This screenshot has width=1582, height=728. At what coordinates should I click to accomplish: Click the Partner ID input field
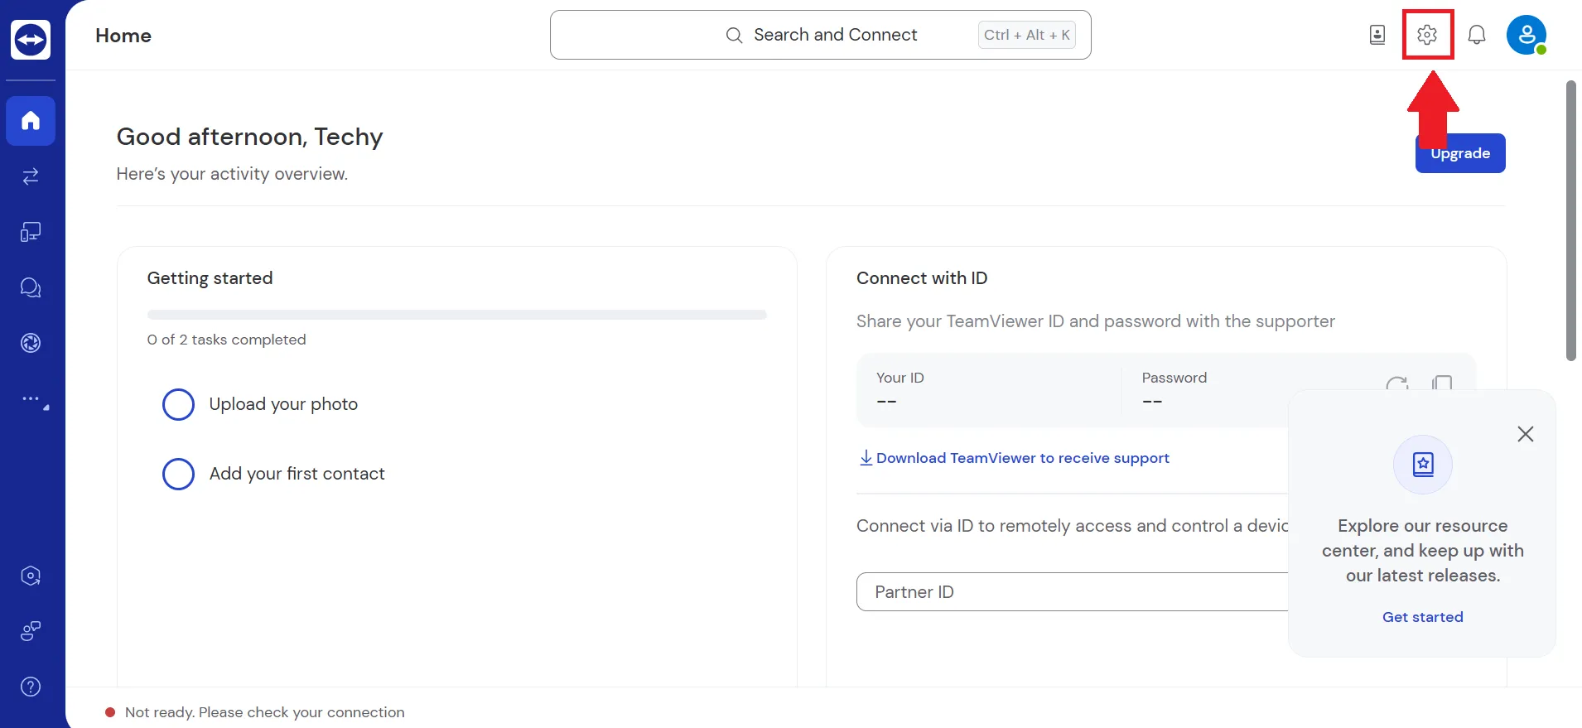[x=1068, y=592]
